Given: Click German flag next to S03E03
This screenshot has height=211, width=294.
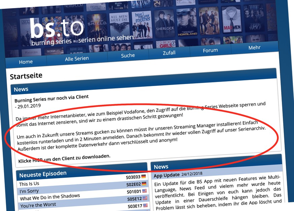Looking at the screenshot, I should (x=143, y=176).
